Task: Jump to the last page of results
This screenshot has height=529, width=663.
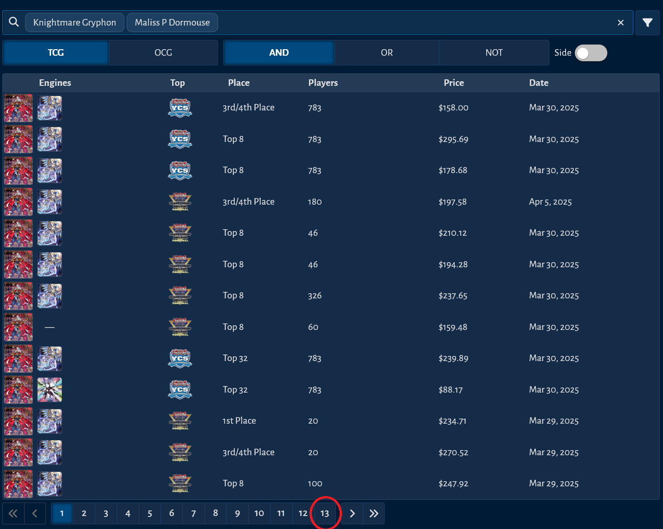Action: pyautogui.click(x=374, y=513)
